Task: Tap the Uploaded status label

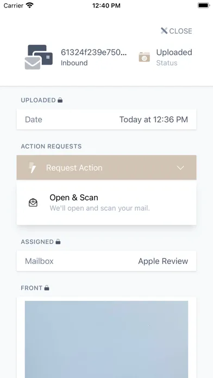Action: coord(174,52)
